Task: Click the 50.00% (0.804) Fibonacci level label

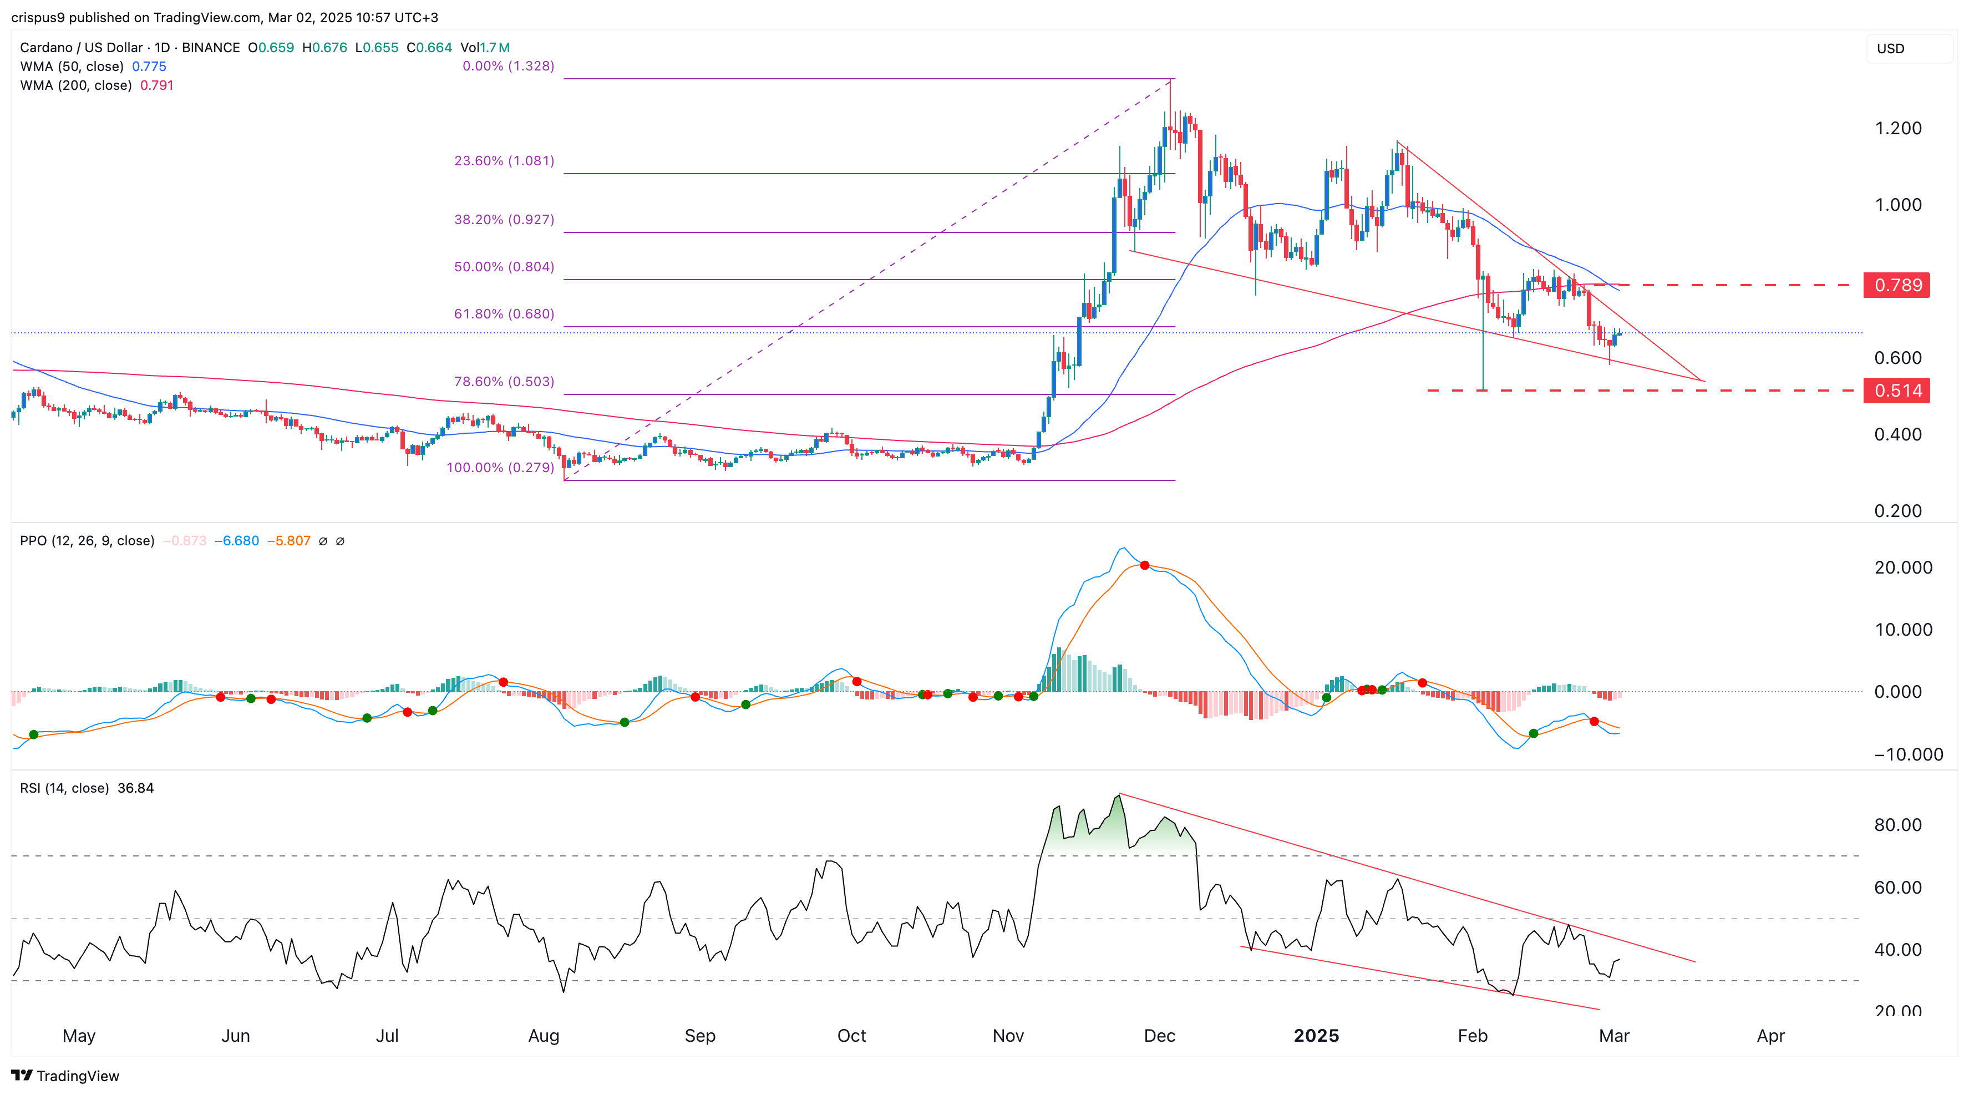Action: point(504,266)
